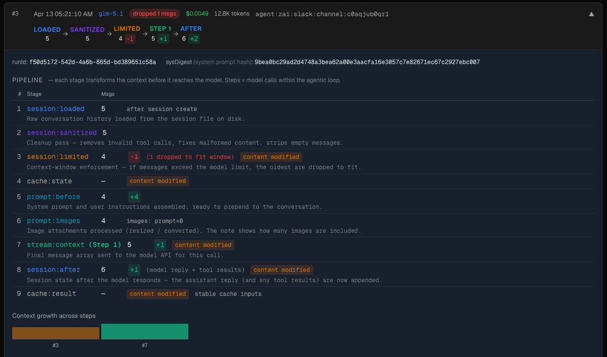Image resolution: width=607 pixels, height=357 pixels.
Task: Click the Msgs column header
Action: tap(108, 94)
